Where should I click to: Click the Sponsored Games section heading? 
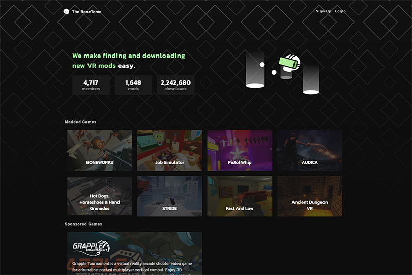83,224
